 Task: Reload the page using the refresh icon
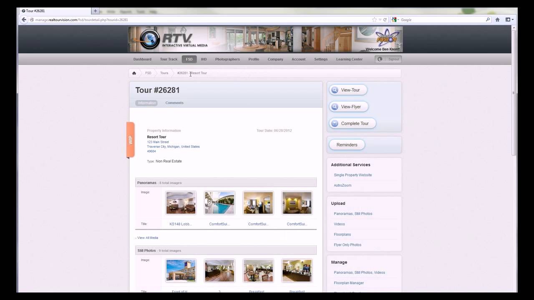tap(385, 20)
